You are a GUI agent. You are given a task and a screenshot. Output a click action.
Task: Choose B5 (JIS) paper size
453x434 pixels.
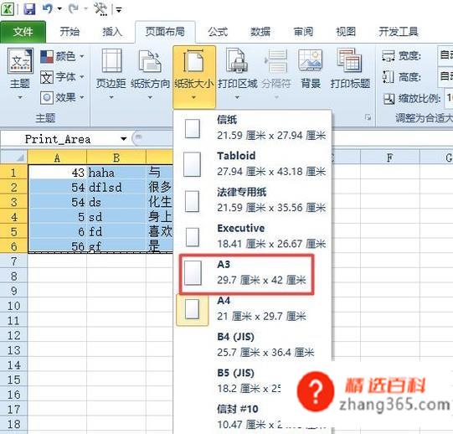pyautogui.click(x=235, y=381)
